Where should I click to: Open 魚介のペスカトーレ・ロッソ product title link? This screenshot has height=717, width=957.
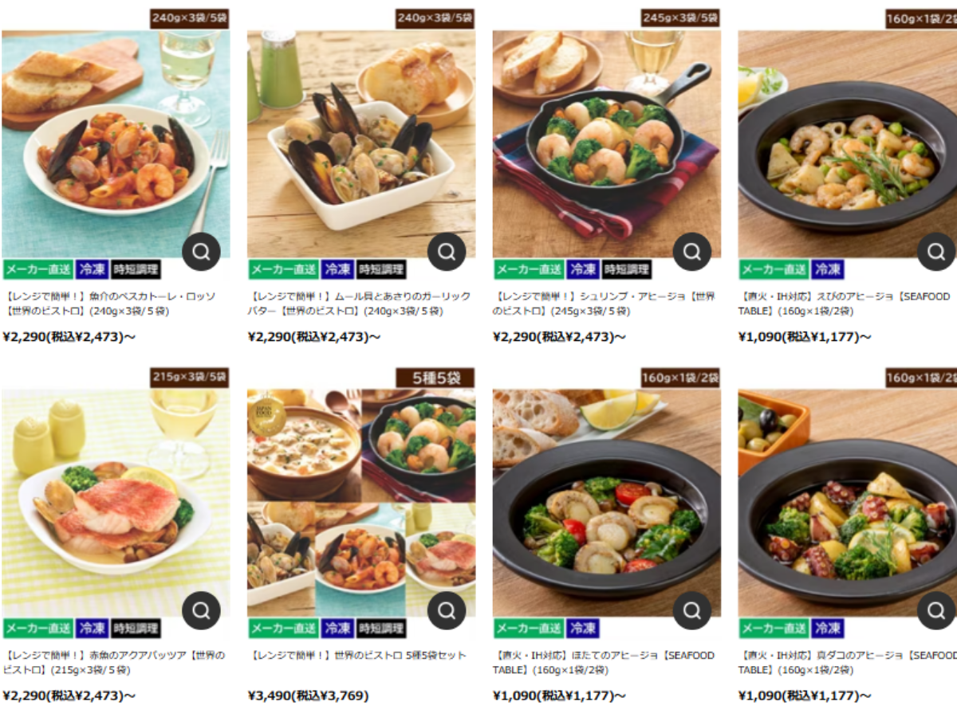[x=111, y=304]
